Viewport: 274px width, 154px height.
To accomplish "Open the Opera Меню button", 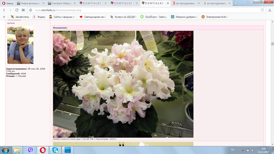I will [8, 3].
